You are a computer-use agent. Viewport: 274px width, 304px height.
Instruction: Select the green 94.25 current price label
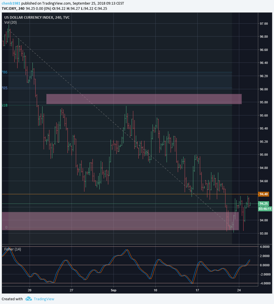[264, 204]
